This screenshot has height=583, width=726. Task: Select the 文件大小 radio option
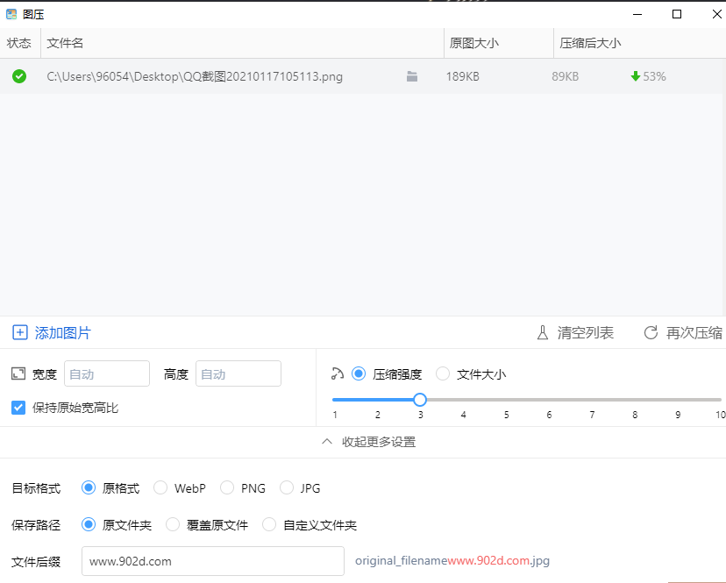point(443,374)
